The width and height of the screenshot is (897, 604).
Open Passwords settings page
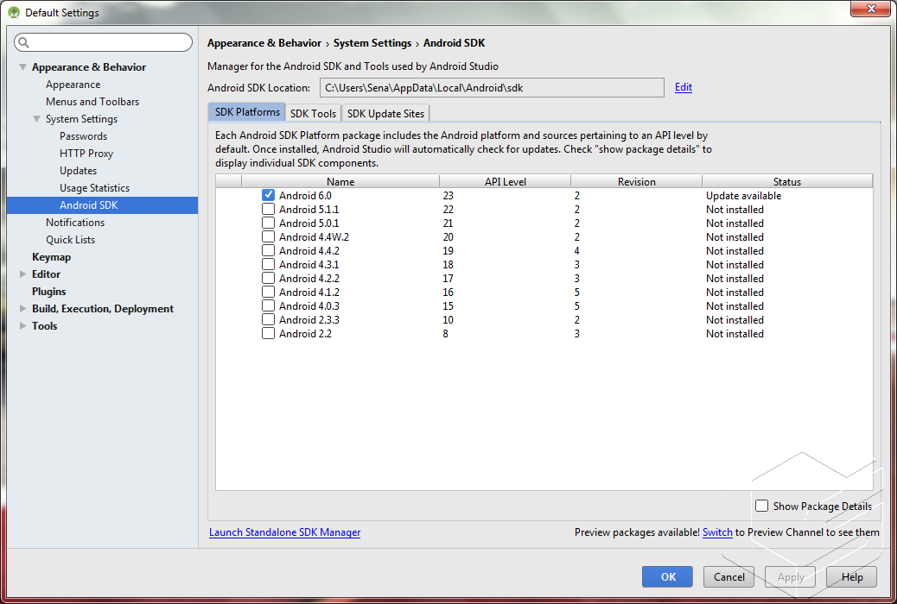pyautogui.click(x=84, y=136)
